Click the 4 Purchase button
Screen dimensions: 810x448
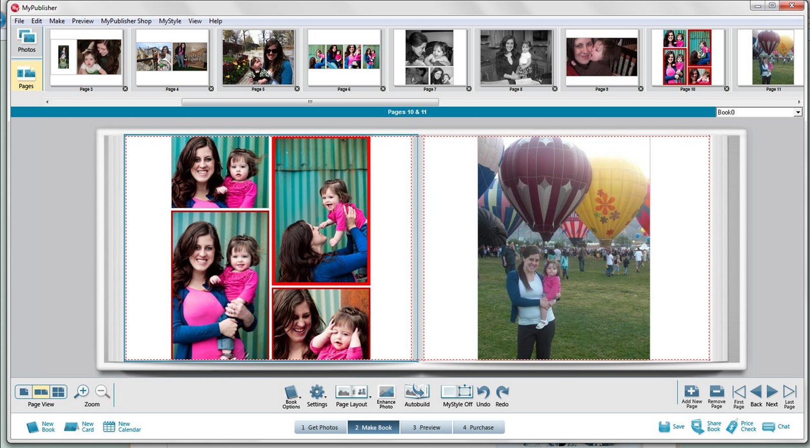(478, 427)
